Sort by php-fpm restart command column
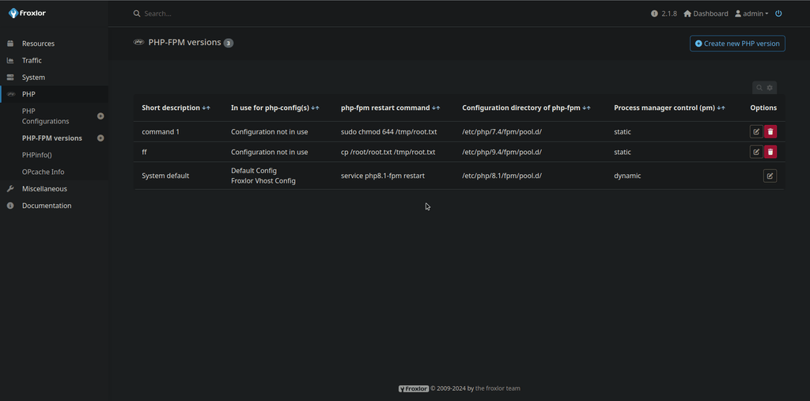 435,108
